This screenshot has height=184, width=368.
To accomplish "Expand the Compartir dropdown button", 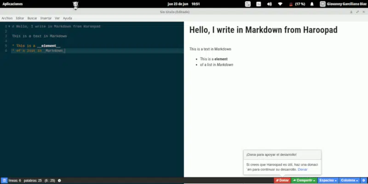I will click(x=304, y=180).
